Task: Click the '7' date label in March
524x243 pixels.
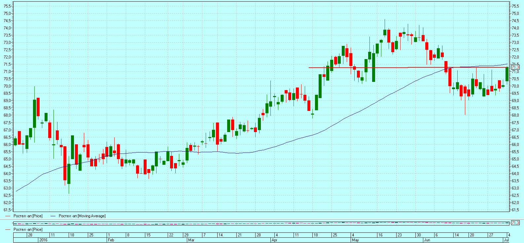Action: click(205, 235)
